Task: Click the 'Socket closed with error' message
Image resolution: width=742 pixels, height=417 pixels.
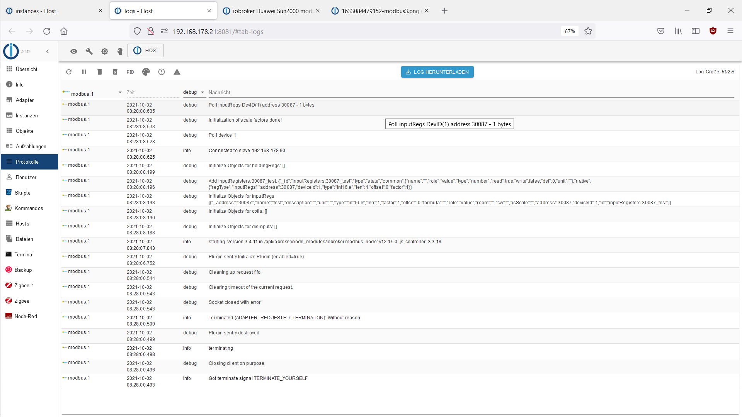Action: [x=235, y=302]
